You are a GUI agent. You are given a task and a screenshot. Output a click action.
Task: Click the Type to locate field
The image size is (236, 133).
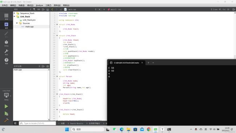pos(37,123)
